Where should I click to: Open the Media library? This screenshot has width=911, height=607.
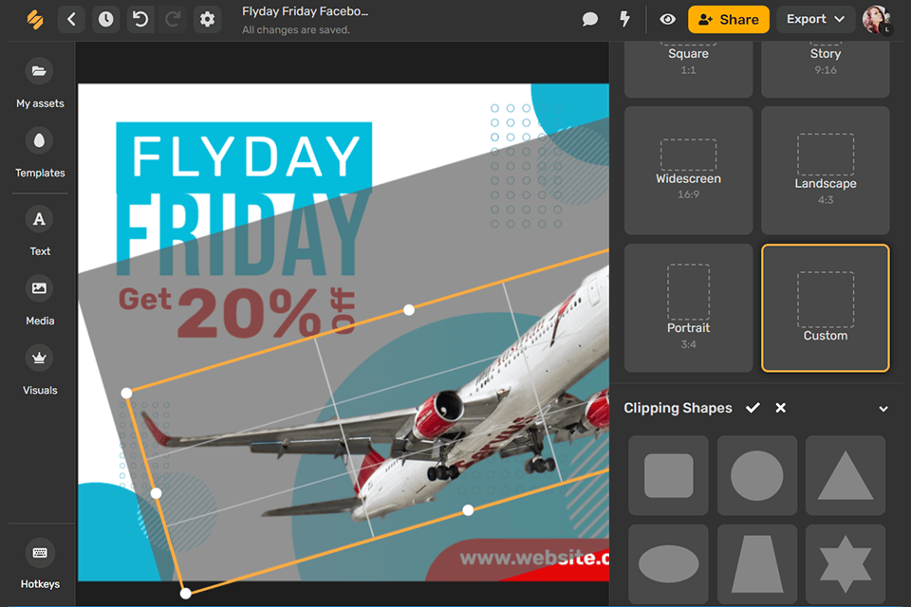pos(39,288)
